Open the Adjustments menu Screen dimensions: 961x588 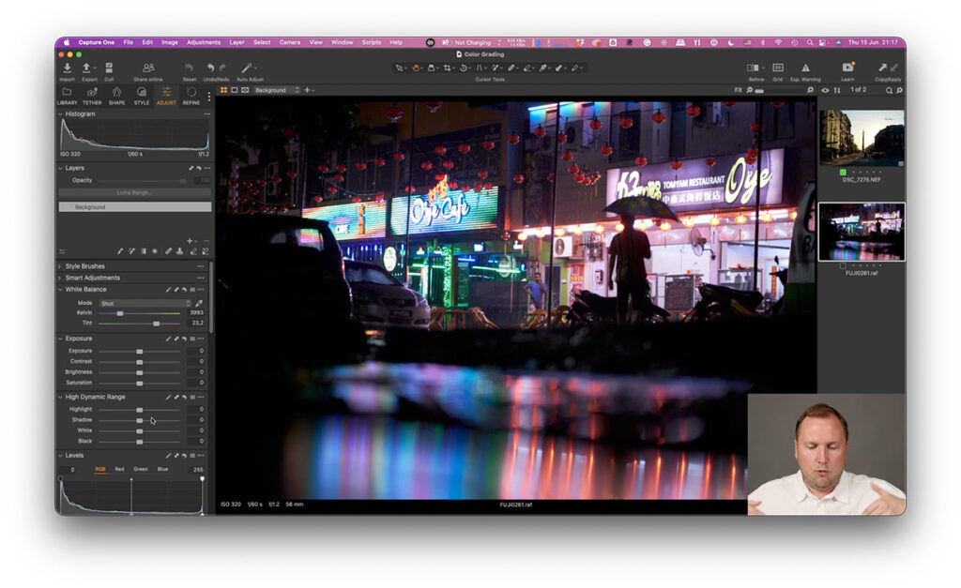(x=204, y=42)
